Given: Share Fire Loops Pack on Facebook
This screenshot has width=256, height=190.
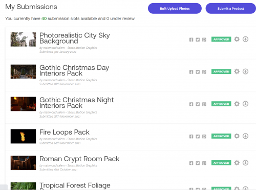Looking at the screenshot, I should pos(191,137).
